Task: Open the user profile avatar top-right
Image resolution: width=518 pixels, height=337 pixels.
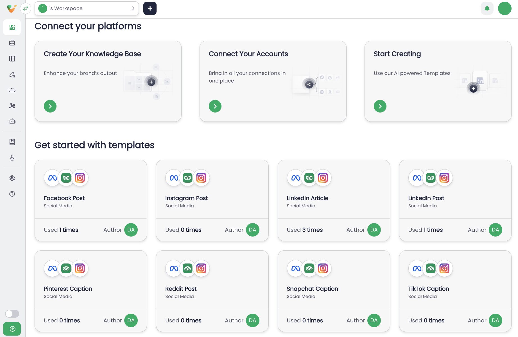Action: point(505,8)
